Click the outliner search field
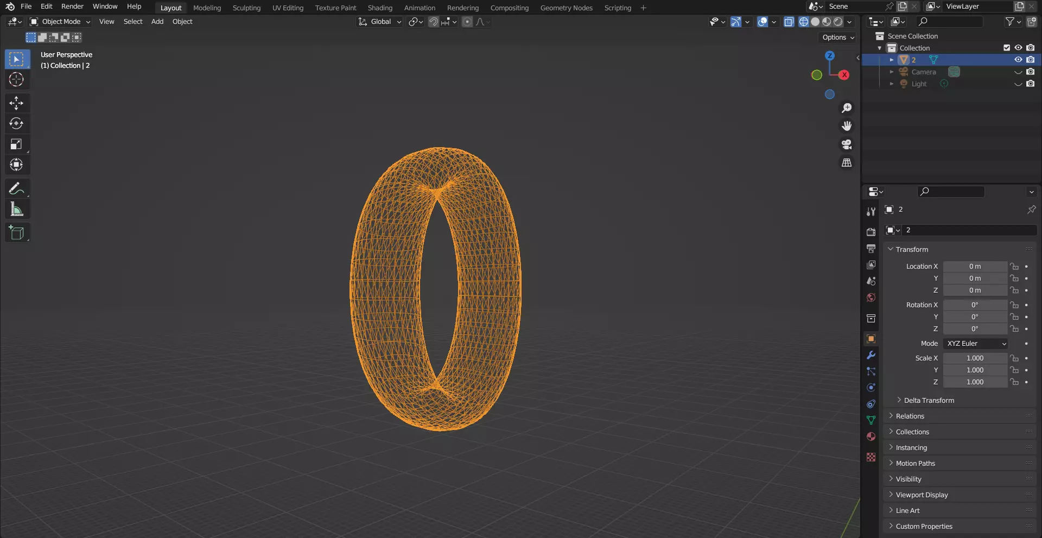The height and width of the screenshot is (538, 1042). click(950, 22)
